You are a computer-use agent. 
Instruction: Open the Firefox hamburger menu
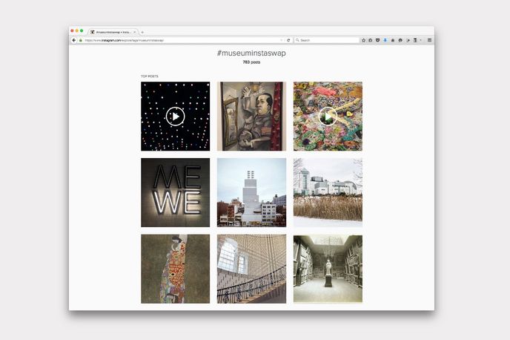[429, 40]
